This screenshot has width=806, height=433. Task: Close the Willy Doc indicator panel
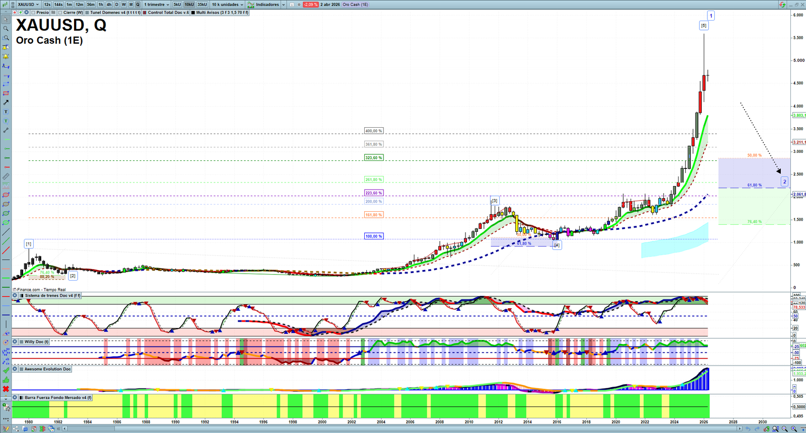tap(15, 341)
